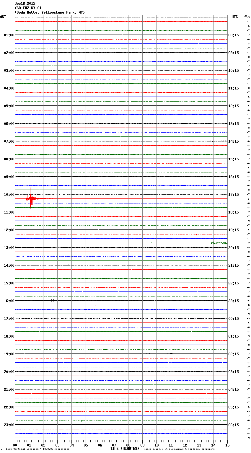This screenshot has height=453, width=251.
Task: Click the vertical division microvolts footer note
Action: click(x=38, y=449)
